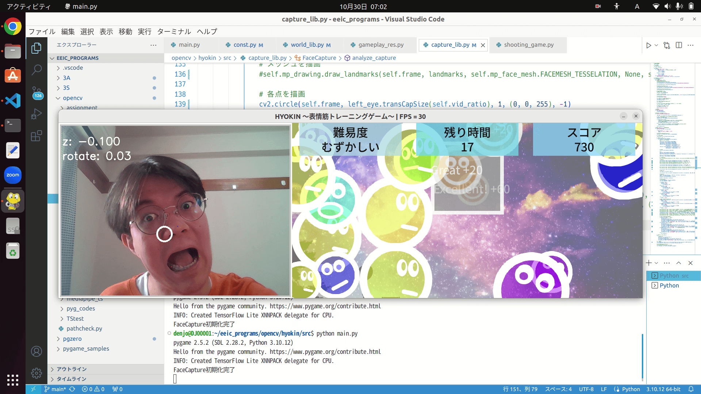Image resolution: width=701 pixels, height=394 pixels.
Task: Expand the pygame_samples folder
Action: tap(86, 348)
